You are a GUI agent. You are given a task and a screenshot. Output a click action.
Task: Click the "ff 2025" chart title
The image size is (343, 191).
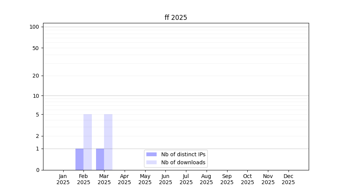(176, 18)
